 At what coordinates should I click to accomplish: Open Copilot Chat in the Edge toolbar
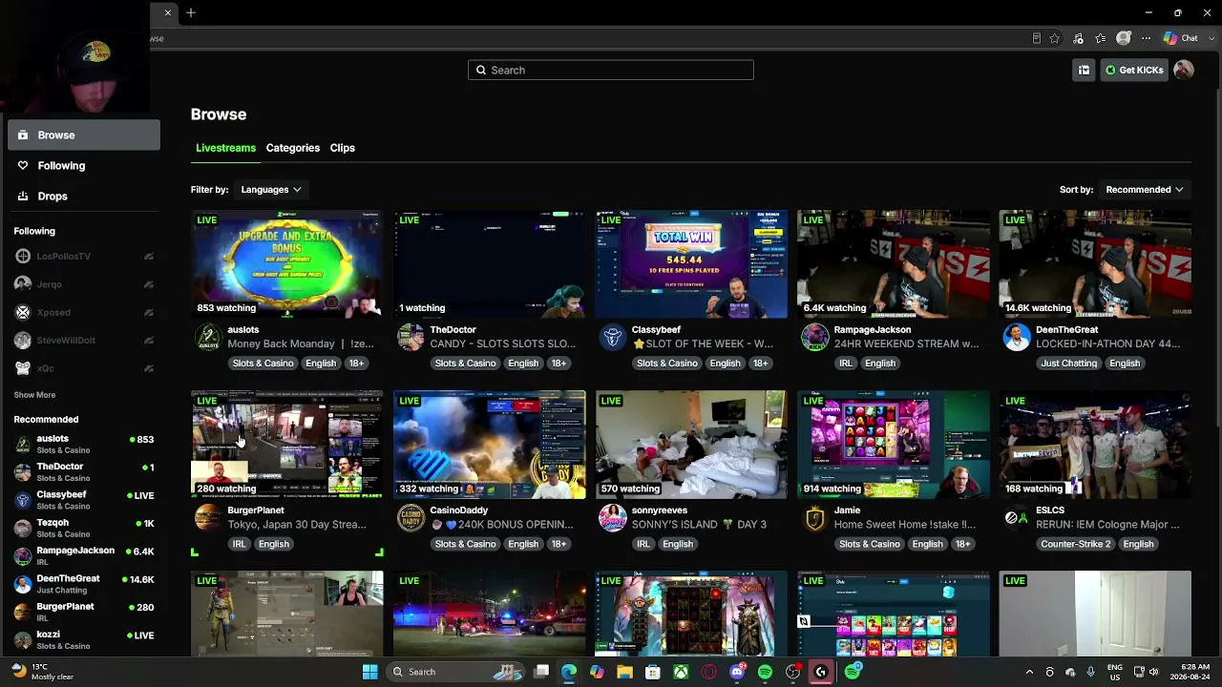(1180, 38)
